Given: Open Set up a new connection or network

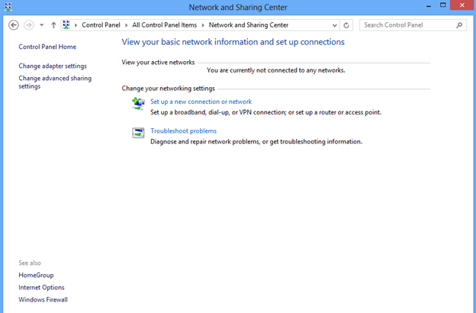Looking at the screenshot, I should coord(201,102).
